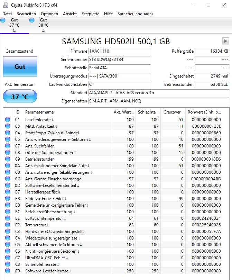Click the Firmware field 1AA01110

[x=120, y=51]
